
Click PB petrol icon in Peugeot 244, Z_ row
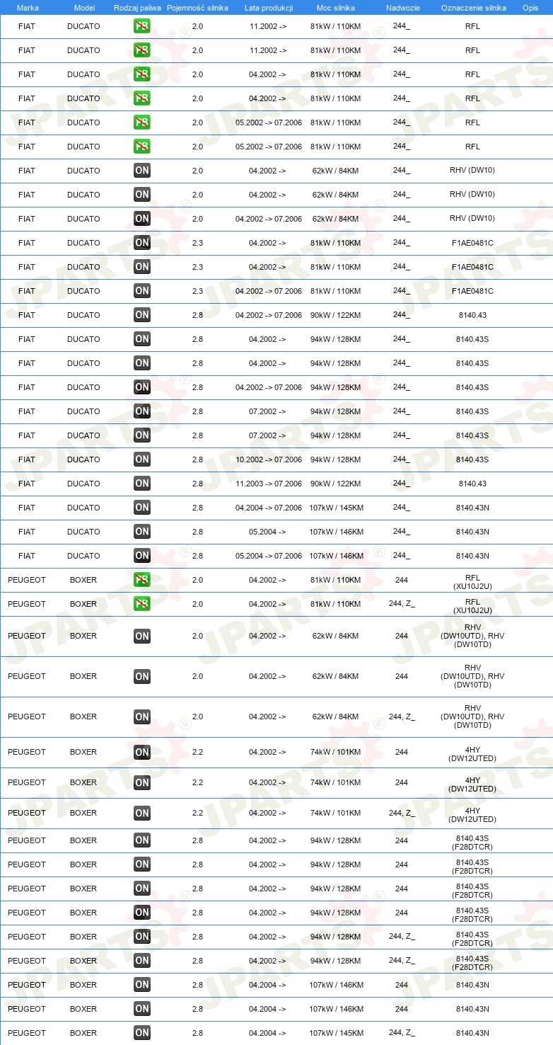pyautogui.click(x=142, y=604)
